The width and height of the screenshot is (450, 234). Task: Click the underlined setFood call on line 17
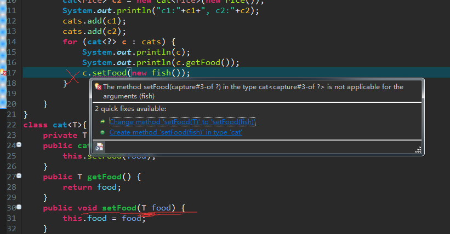pyautogui.click(x=109, y=73)
